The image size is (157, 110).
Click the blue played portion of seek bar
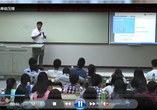pyautogui.click(x=12, y=95)
